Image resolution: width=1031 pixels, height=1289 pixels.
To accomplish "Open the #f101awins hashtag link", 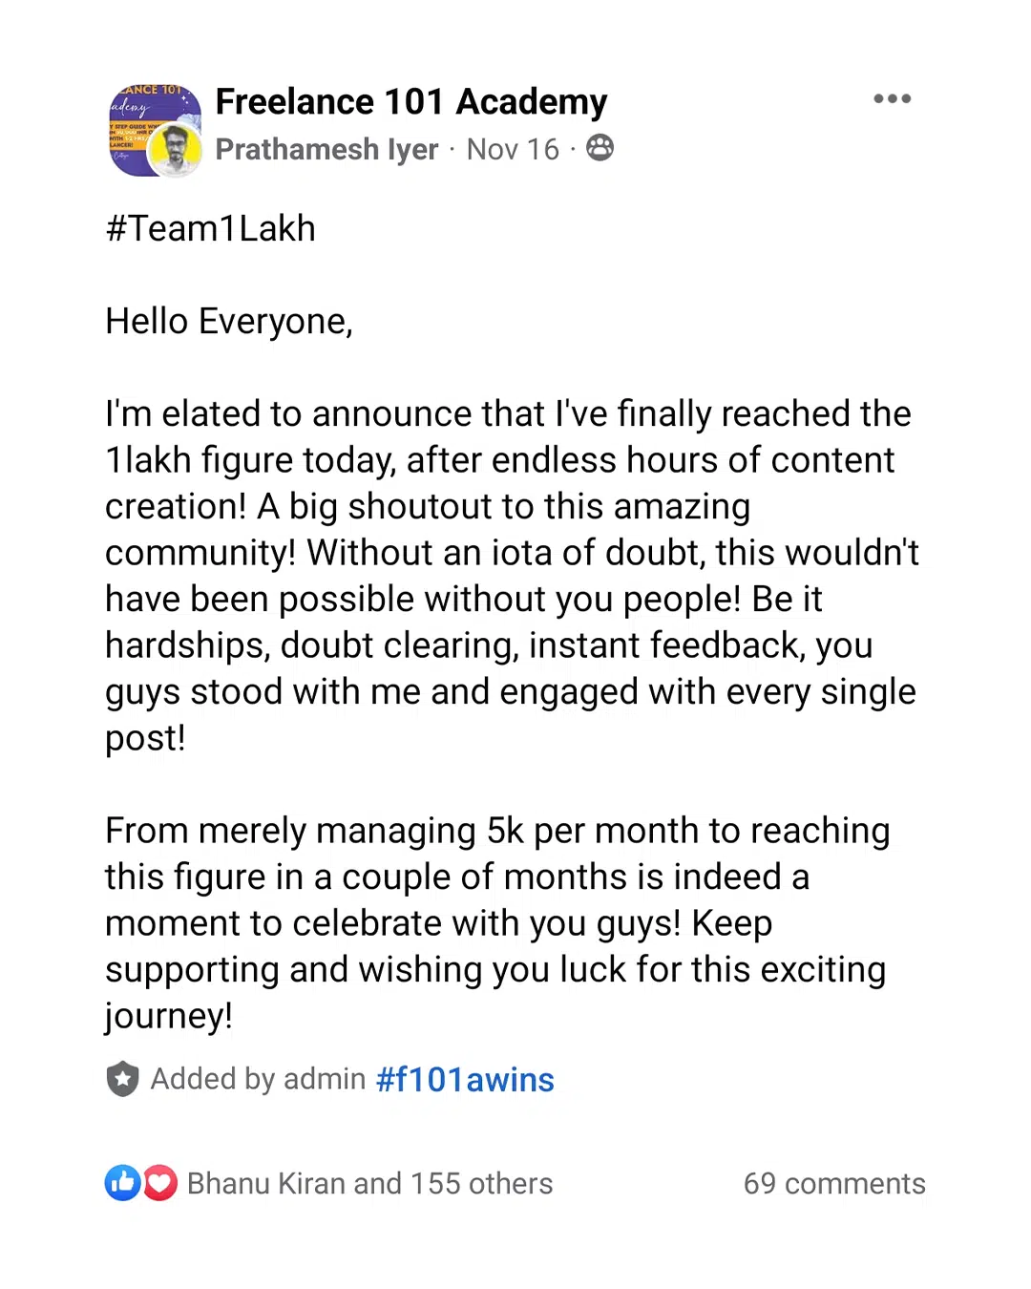I will [x=465, y=1080].
